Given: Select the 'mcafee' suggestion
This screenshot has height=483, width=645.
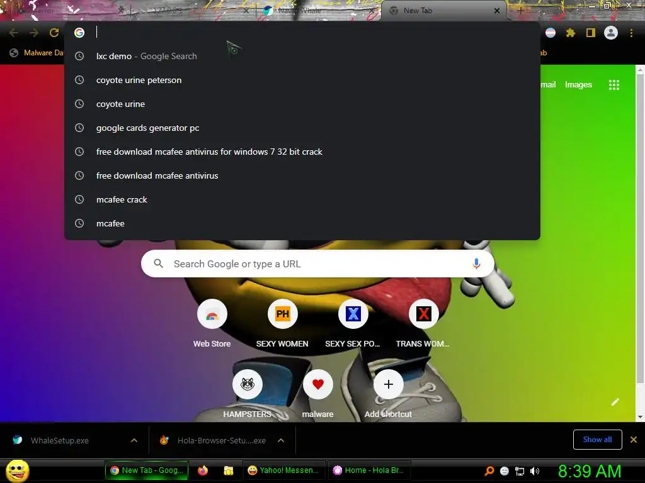Looking at the screenshot, I should click(x=302, y=223).
